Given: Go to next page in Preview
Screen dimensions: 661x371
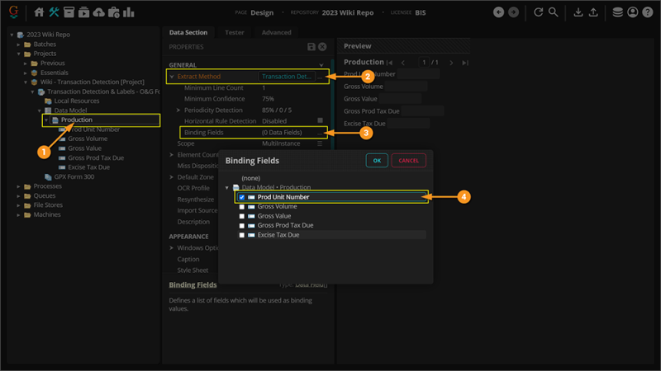Looking at the screenshot, I should (x=451, y=63).
